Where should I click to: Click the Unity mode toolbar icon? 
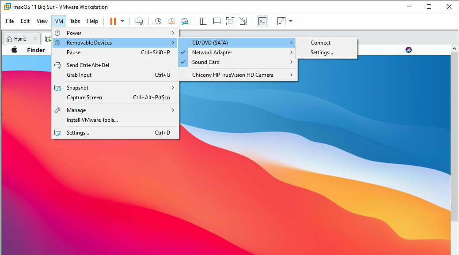(x=243, y=21)
